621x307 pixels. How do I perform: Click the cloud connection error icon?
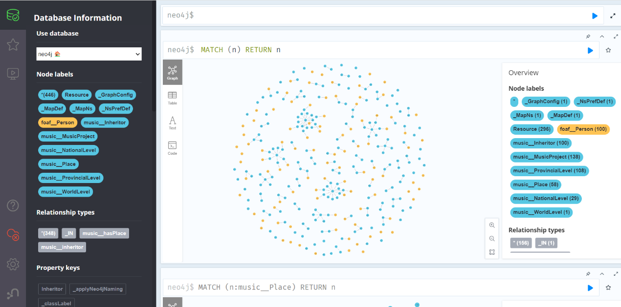[13, 235]
